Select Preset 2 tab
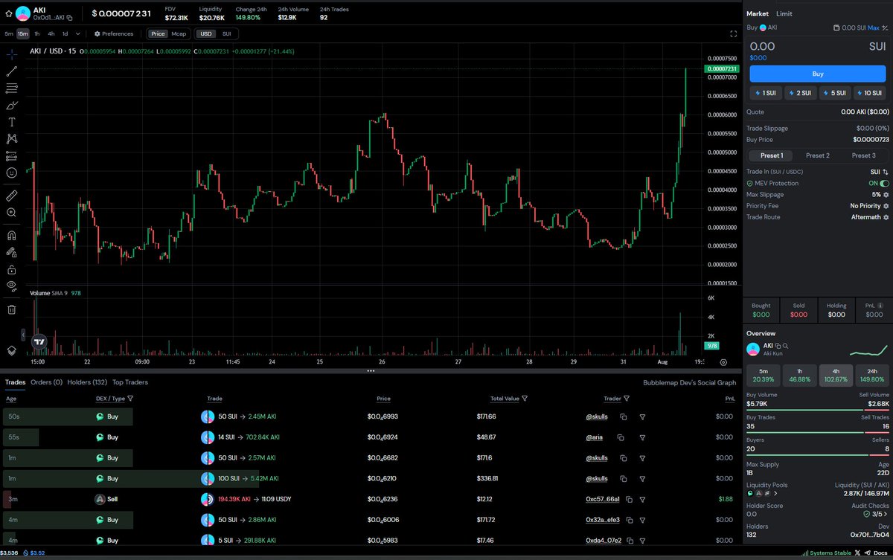The height and width of the screenshot is (560, 893). tap(817, 155)
